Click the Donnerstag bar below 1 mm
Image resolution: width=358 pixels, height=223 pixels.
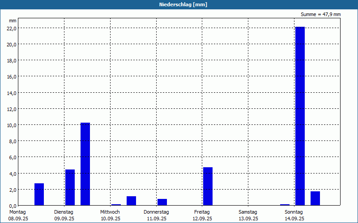pos(162,202)
